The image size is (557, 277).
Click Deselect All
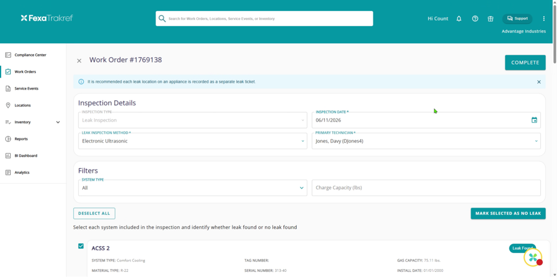pyautogui.click(x=94, y=214)
